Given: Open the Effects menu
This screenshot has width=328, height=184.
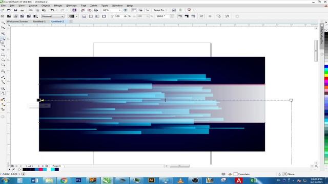Looking at the screenshot, I should 58,6.
